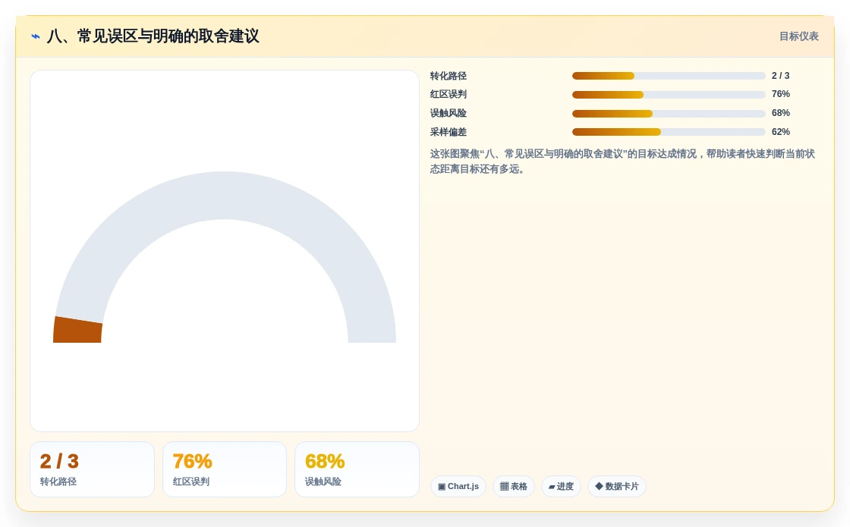
Task: Click the 采样偏差 row label
Action: click(449, 132)
